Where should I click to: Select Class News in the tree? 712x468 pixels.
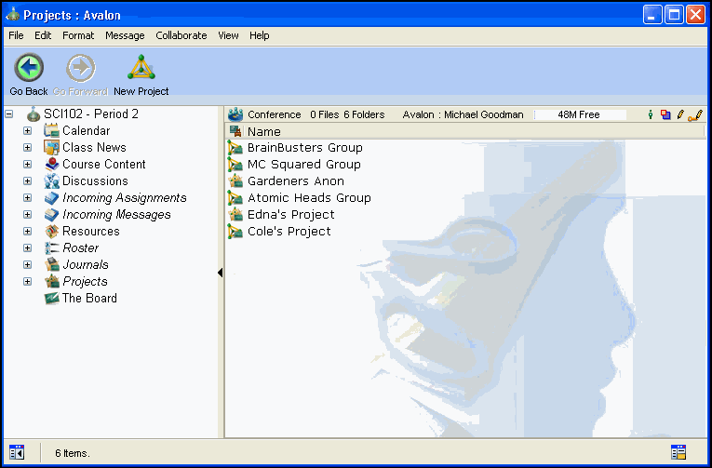coord(93,148)
